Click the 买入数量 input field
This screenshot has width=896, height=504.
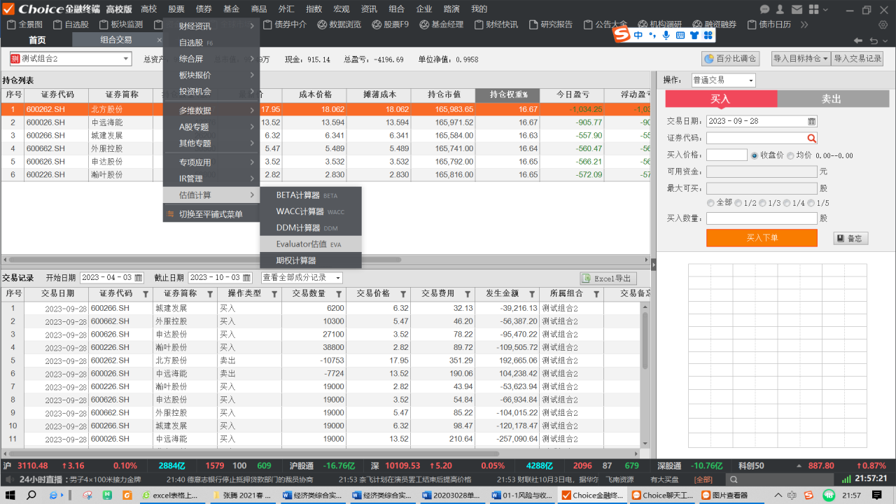point(762,218)
